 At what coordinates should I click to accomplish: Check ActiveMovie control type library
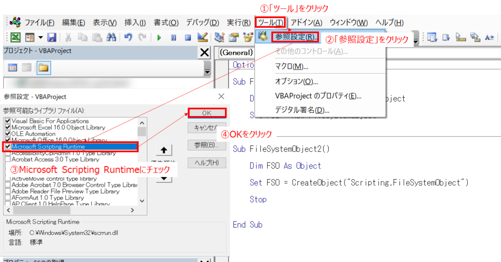tap(8, 179)
